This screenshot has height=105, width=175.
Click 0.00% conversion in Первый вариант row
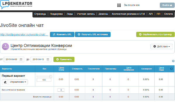click(146, 79)
